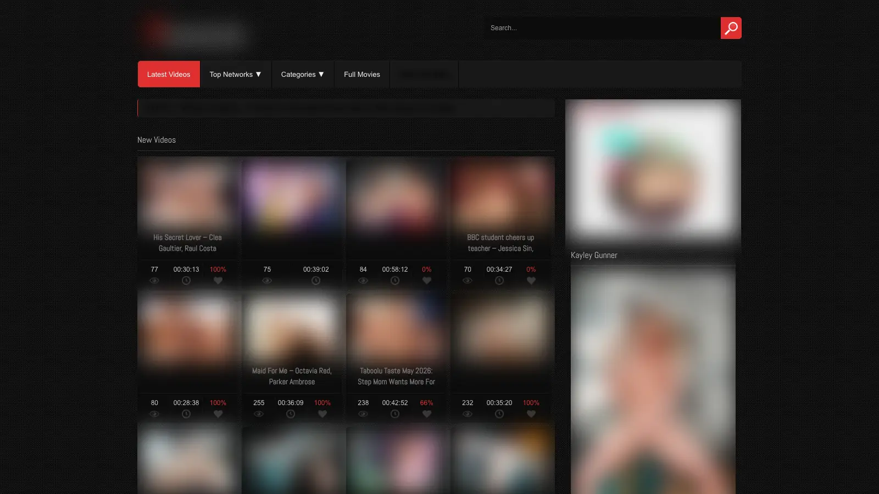879x494 pixels.
Task: Open the thumbnail of the 00:28:38 video
Action: tap(187, 328)
